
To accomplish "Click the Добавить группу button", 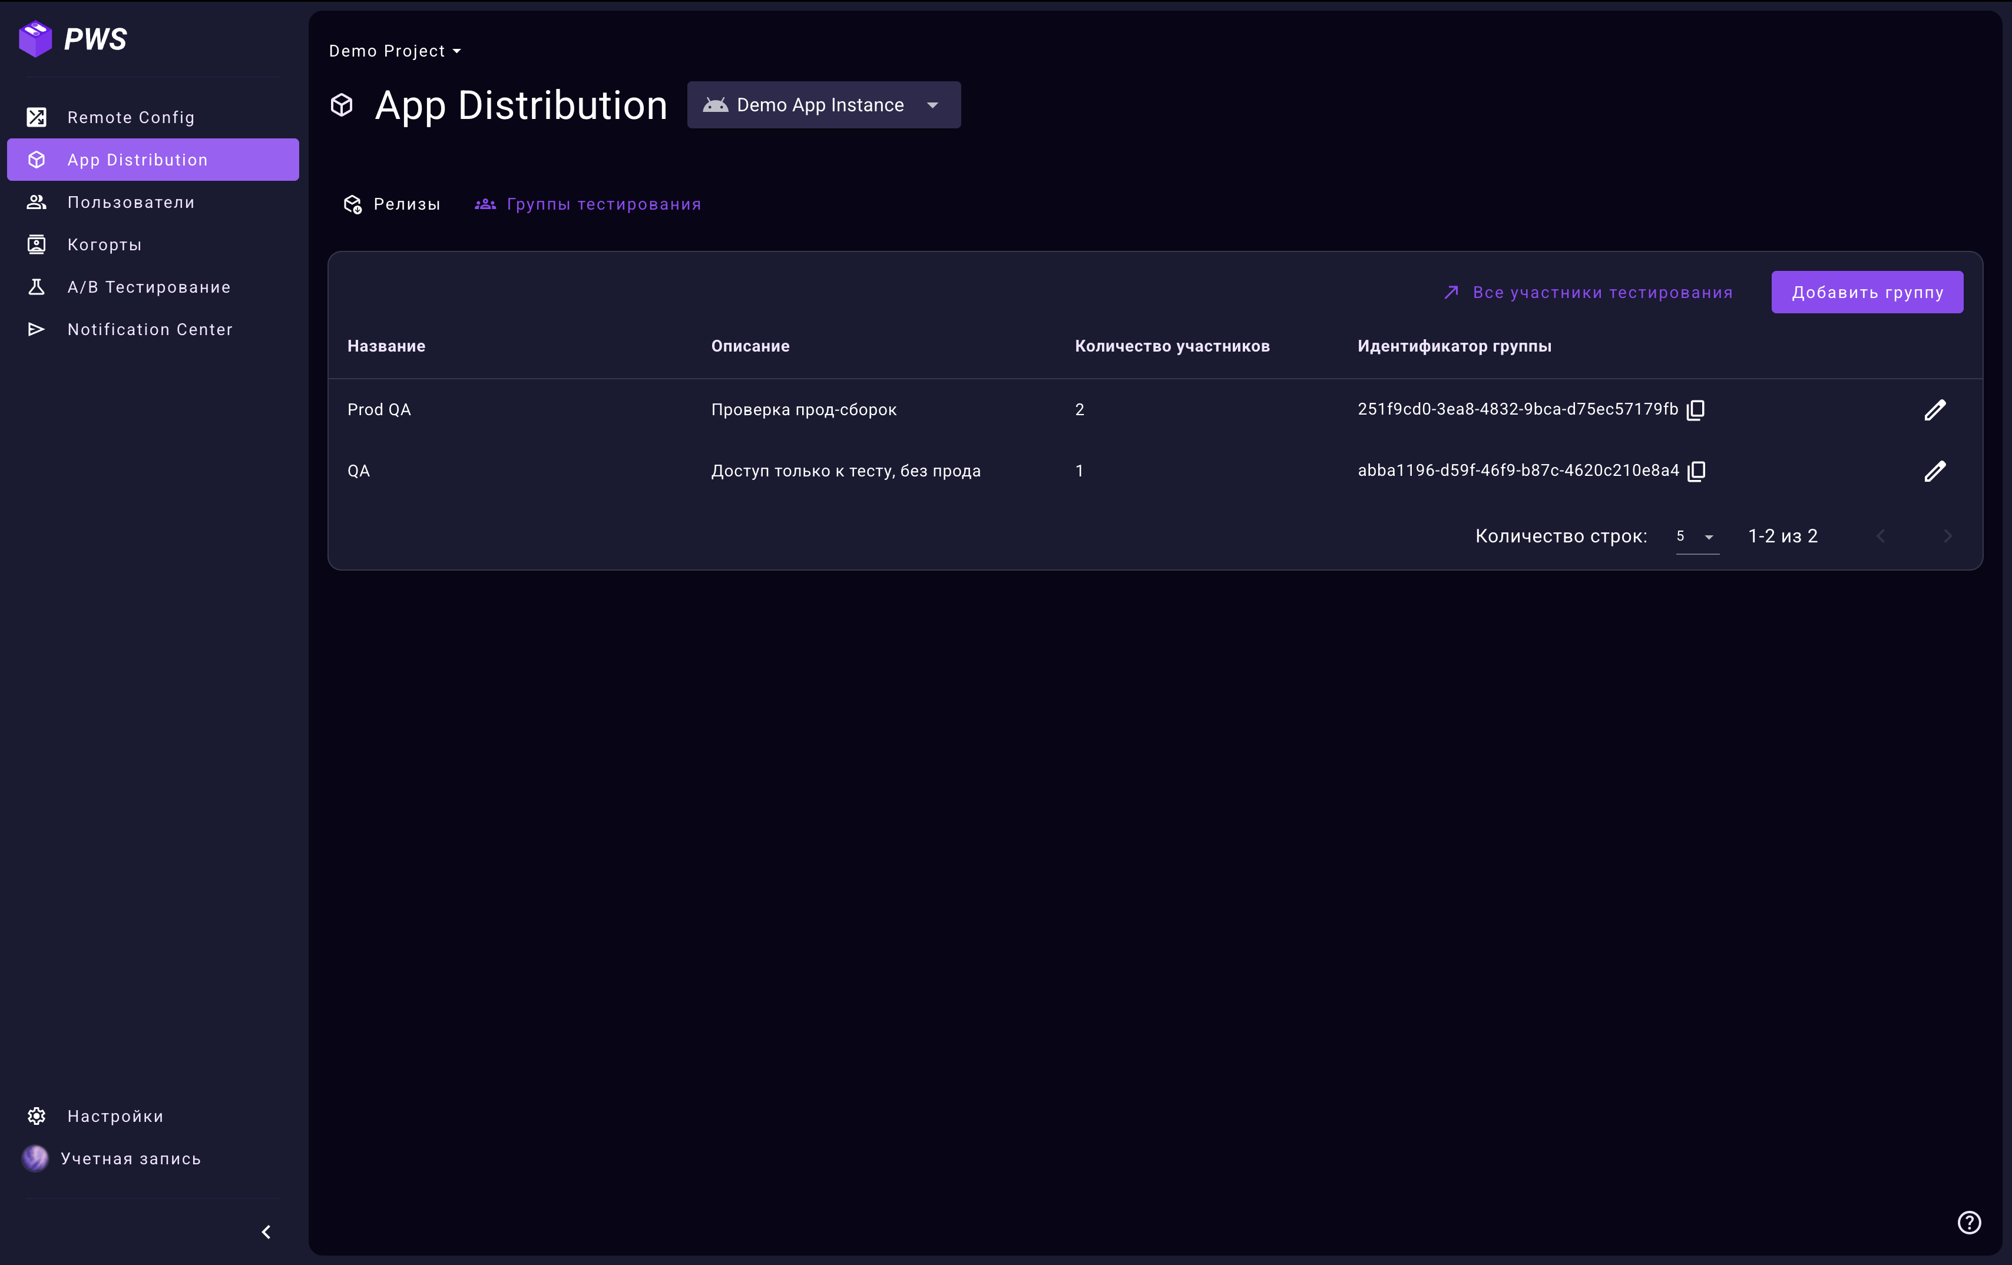I will point(1867,293).
